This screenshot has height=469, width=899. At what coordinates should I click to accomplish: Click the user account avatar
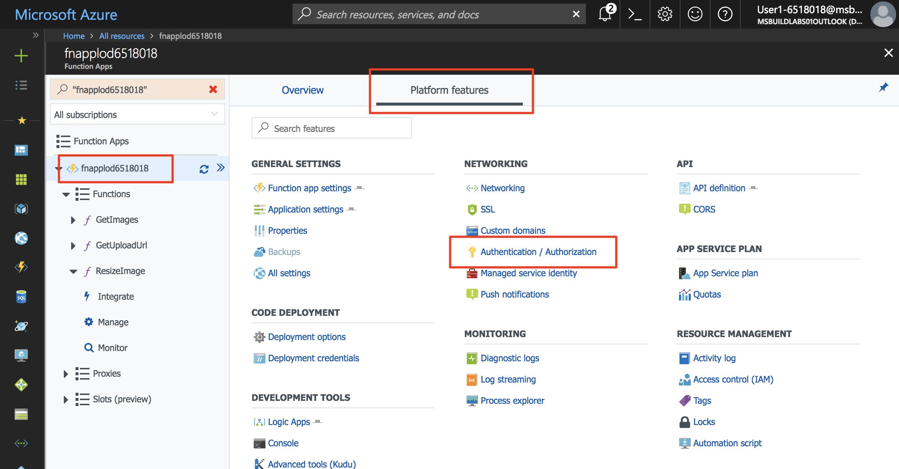point(883,14)
